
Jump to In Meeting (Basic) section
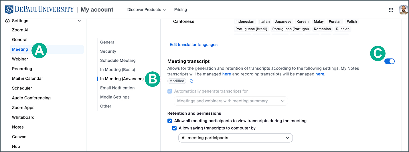click(118, 70)
